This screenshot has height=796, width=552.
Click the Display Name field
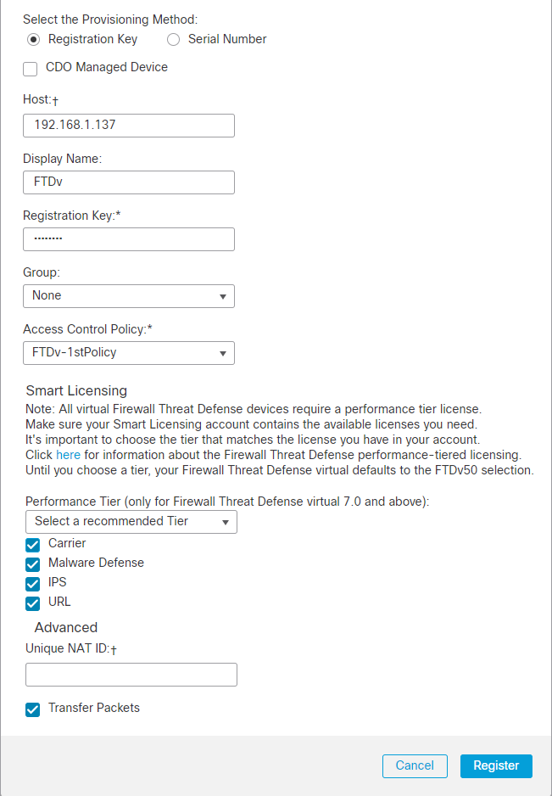point(128,182)
